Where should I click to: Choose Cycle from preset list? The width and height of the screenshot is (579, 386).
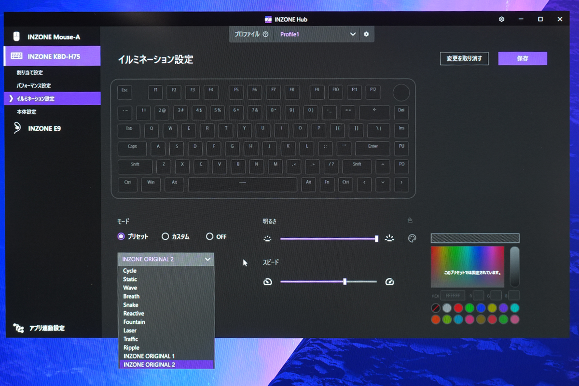point(166,271)
